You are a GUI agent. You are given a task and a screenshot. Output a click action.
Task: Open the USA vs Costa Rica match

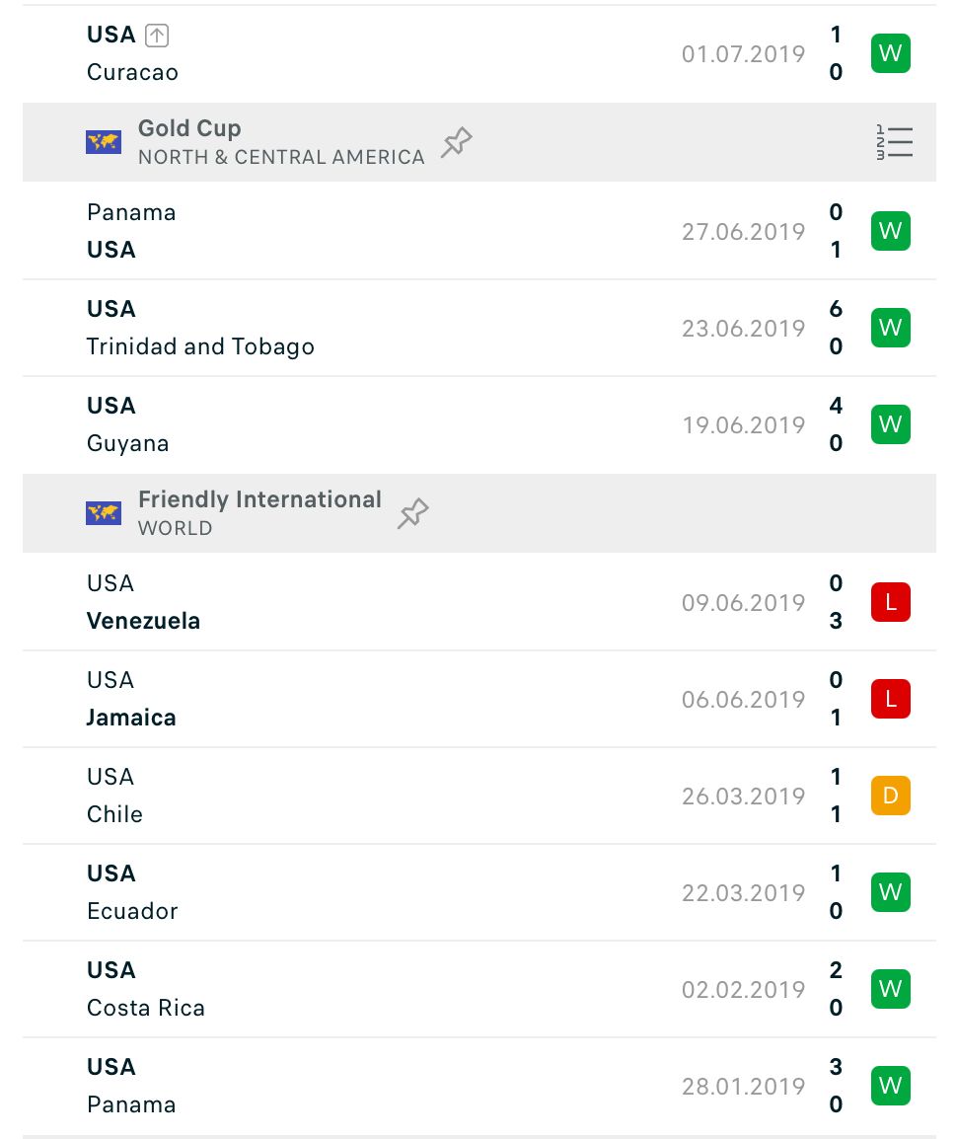tap(479, 989)
